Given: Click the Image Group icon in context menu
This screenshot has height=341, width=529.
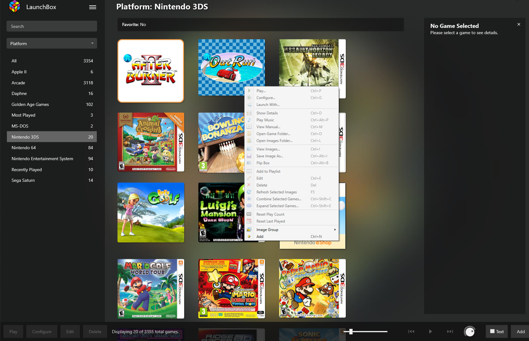Looking at the screenshot, I should (249, 229).
